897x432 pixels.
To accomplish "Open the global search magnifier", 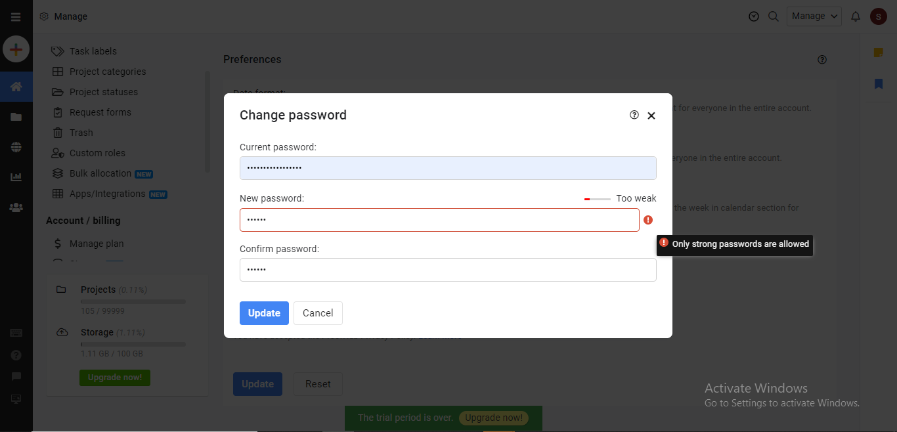I will click(774, 16).
